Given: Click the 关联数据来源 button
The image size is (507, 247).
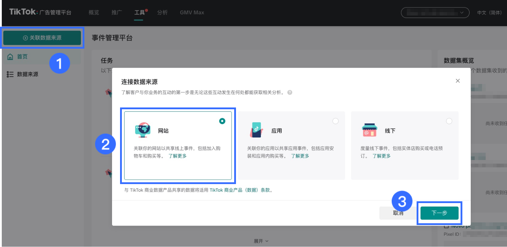Looking at the screenshot, I should click(x=42, y=38).
